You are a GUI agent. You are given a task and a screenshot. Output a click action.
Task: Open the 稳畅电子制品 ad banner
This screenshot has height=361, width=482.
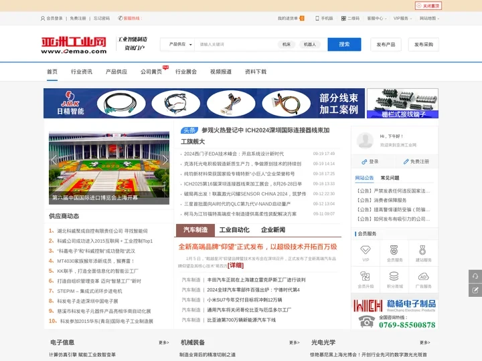pos(395,313)
